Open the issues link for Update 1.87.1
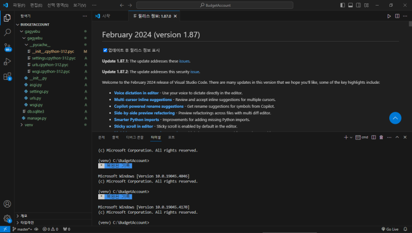412x233 pixels. (x=184, y=61)
